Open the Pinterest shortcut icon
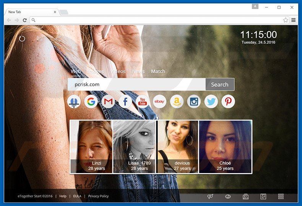302x206 pixels. coord(228,101)
